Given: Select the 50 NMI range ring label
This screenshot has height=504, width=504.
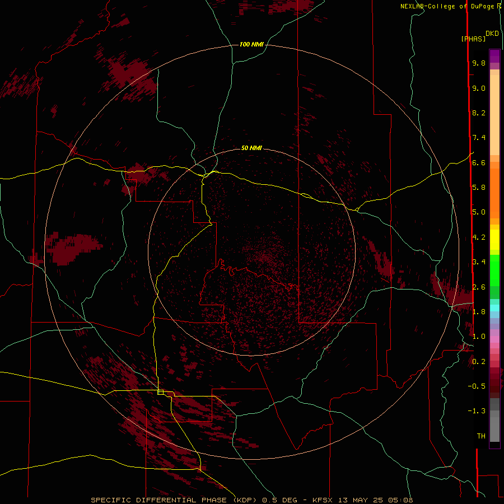Looking at the screenshot, I should [x=251, y=148].
